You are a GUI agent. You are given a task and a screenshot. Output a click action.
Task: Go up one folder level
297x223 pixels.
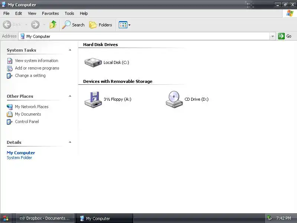click(53, 25)
